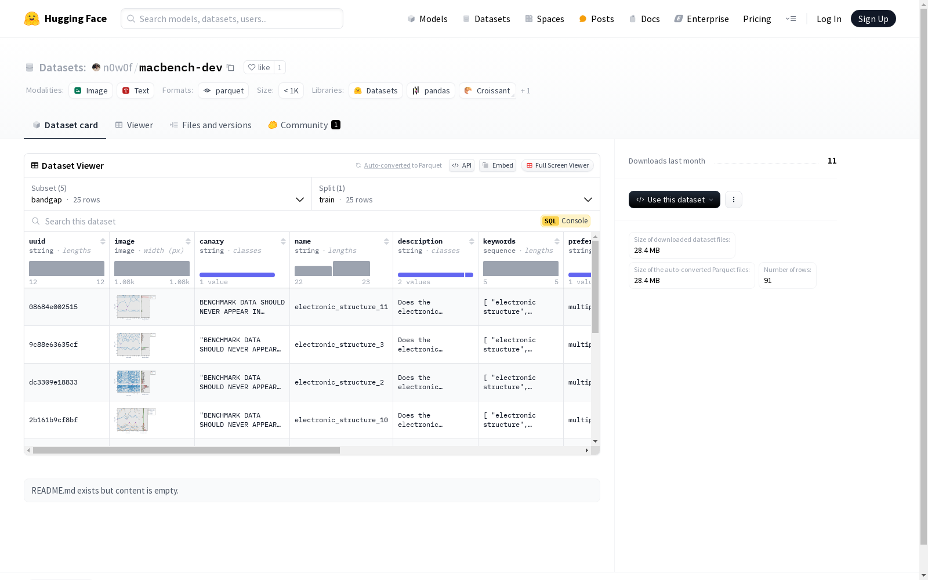Sort the uuid column
Image resolution: width=928 pixels, height=580 pixels.
click(x=103, y=241)
